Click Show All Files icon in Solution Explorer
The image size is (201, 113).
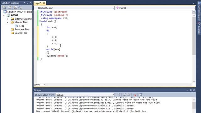click(10, 7)
